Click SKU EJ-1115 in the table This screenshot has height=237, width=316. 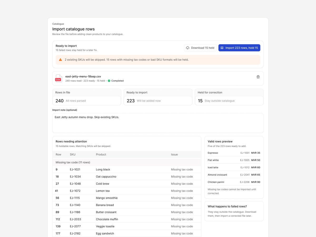tap(75, 198)
